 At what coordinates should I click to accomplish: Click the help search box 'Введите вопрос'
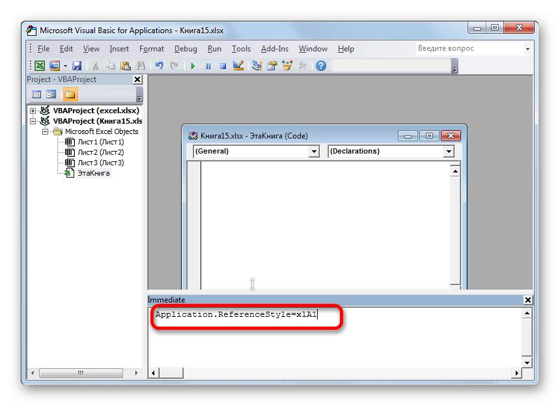click(469, 49)
